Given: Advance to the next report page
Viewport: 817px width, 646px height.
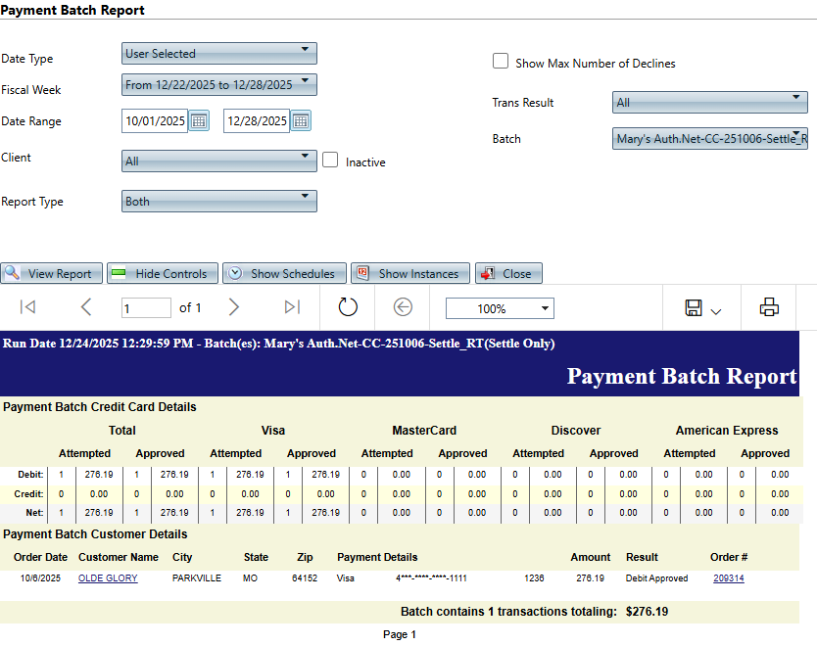Looking at the screenshot, I should [233, 307].
